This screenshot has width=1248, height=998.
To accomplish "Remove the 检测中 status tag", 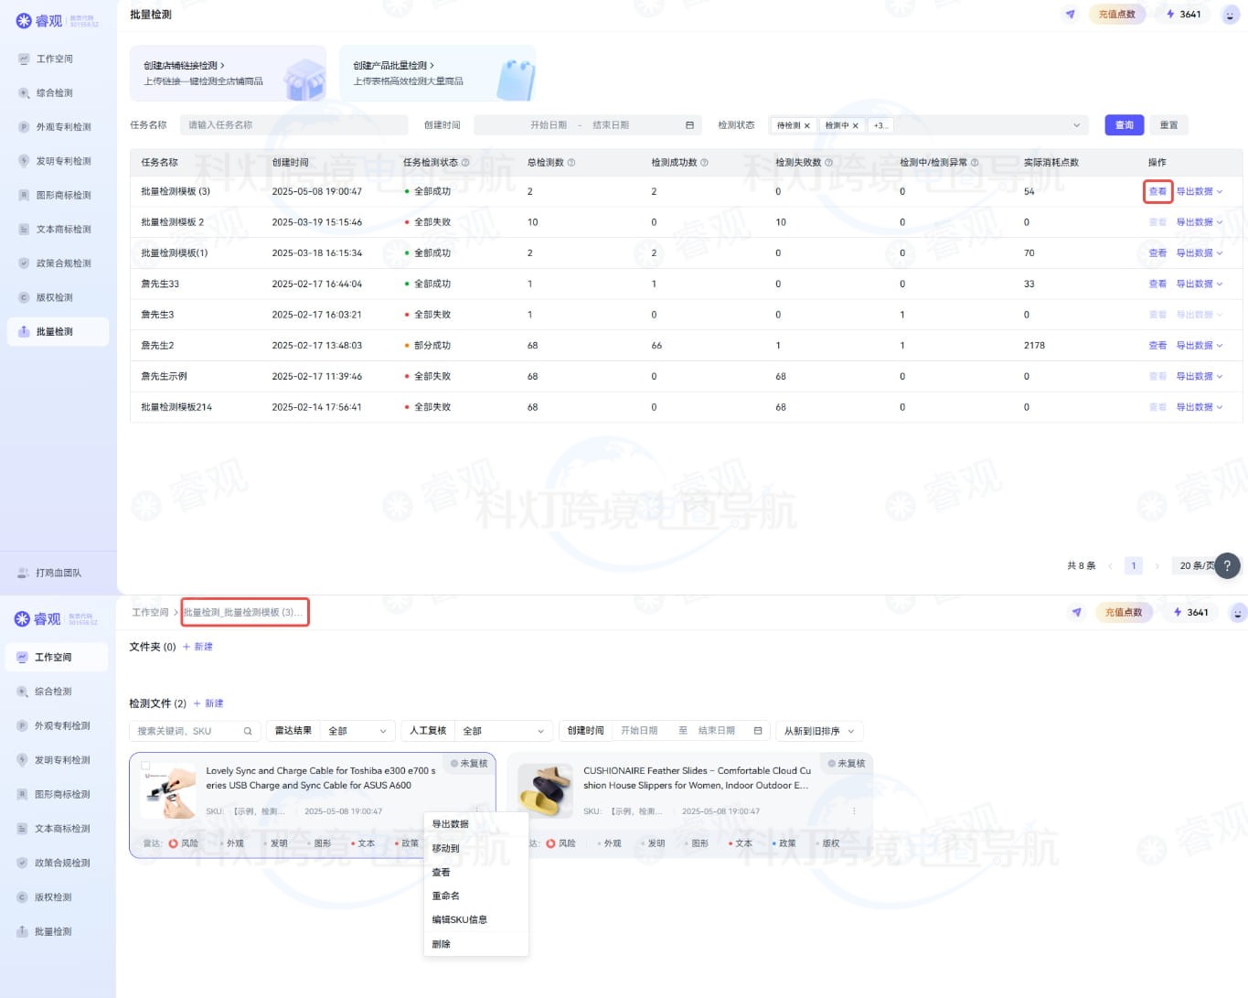I will pyautogui.click(x=855, y=125).
